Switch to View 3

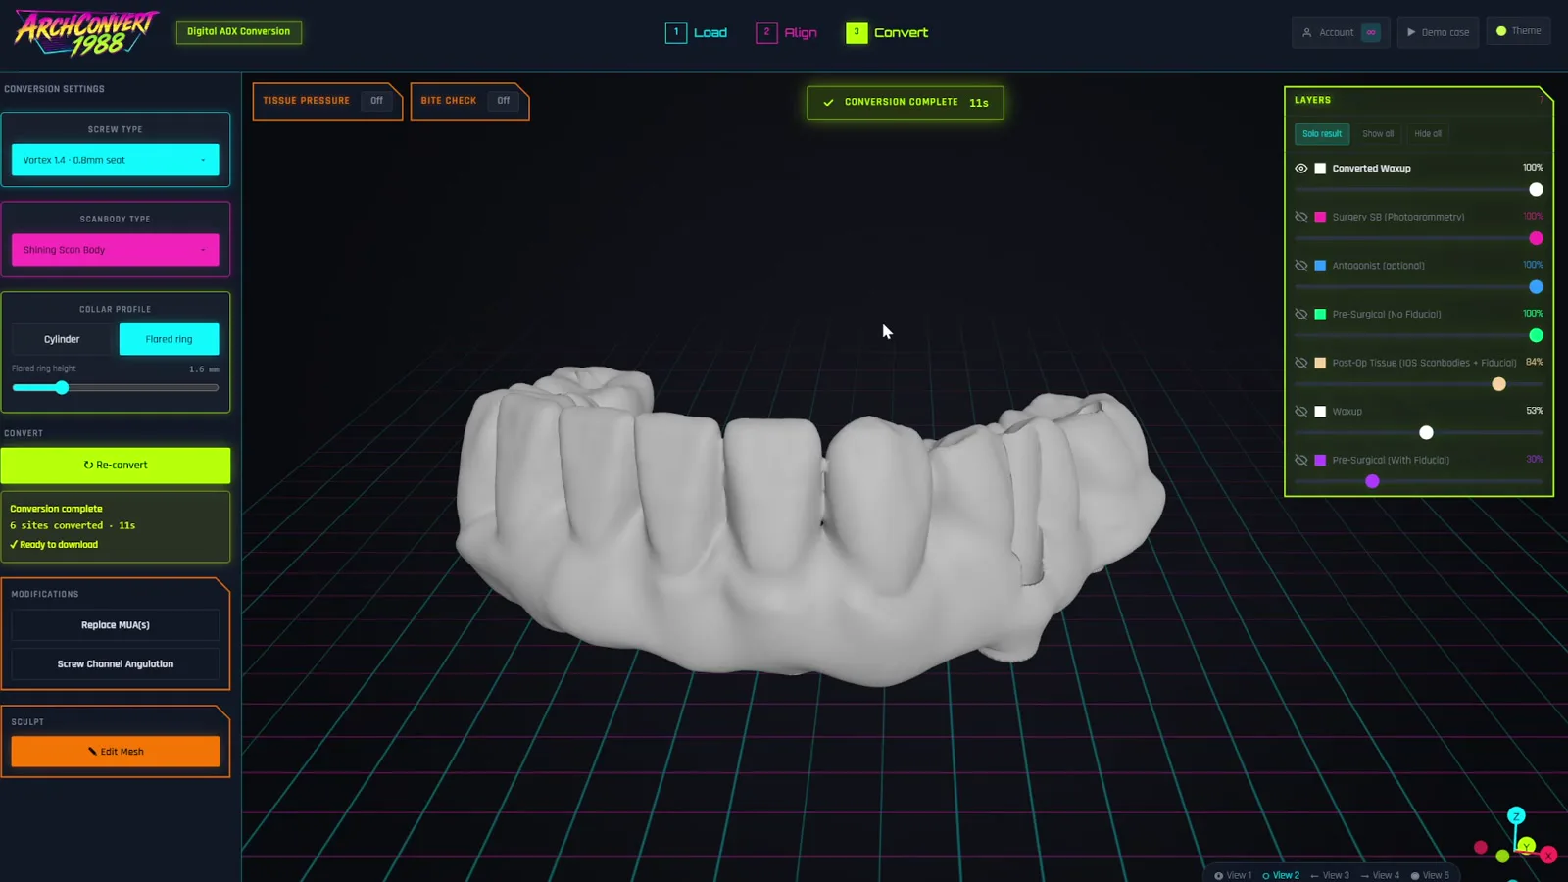[1330, 875]
